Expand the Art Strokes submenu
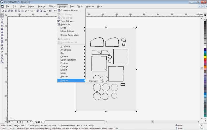This screenshot has height=130, width=207. coord(71,50)
